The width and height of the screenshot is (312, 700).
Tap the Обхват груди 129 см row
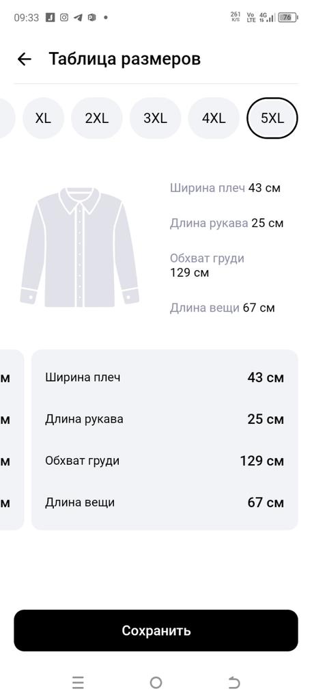[165, 461]
